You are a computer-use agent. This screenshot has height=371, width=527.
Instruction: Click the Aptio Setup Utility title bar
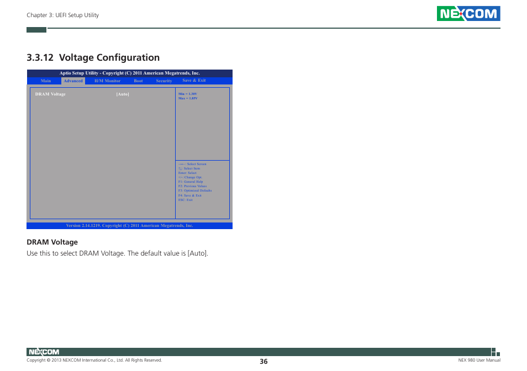click(x=130, y=73)
